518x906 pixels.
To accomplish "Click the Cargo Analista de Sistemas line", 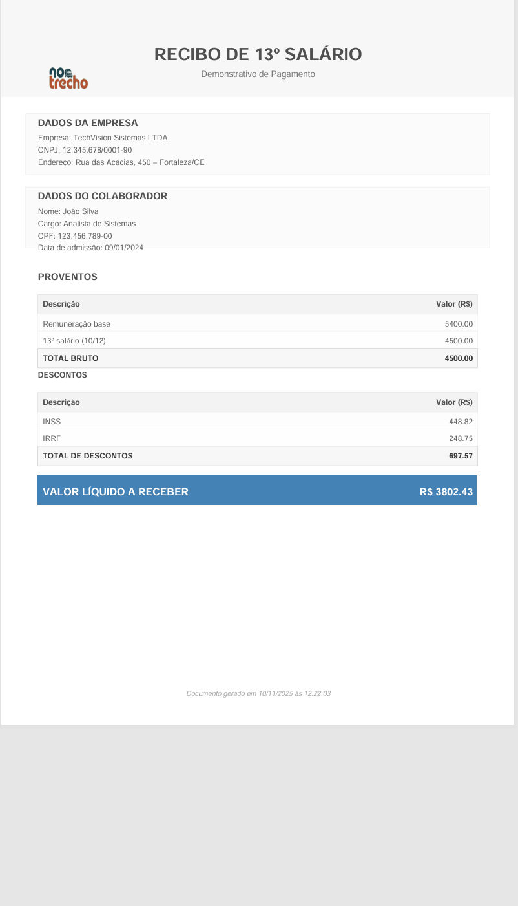I will pos(87,224).
